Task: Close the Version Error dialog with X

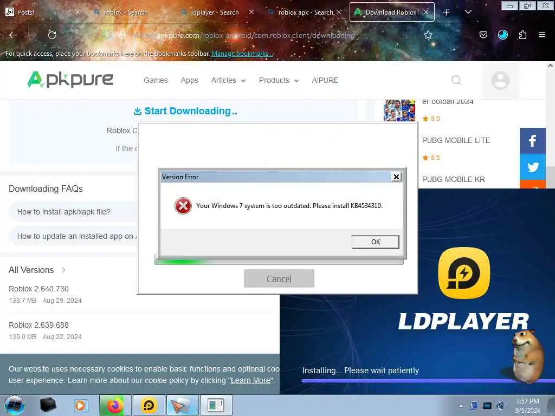Action: tap(396, 177)
